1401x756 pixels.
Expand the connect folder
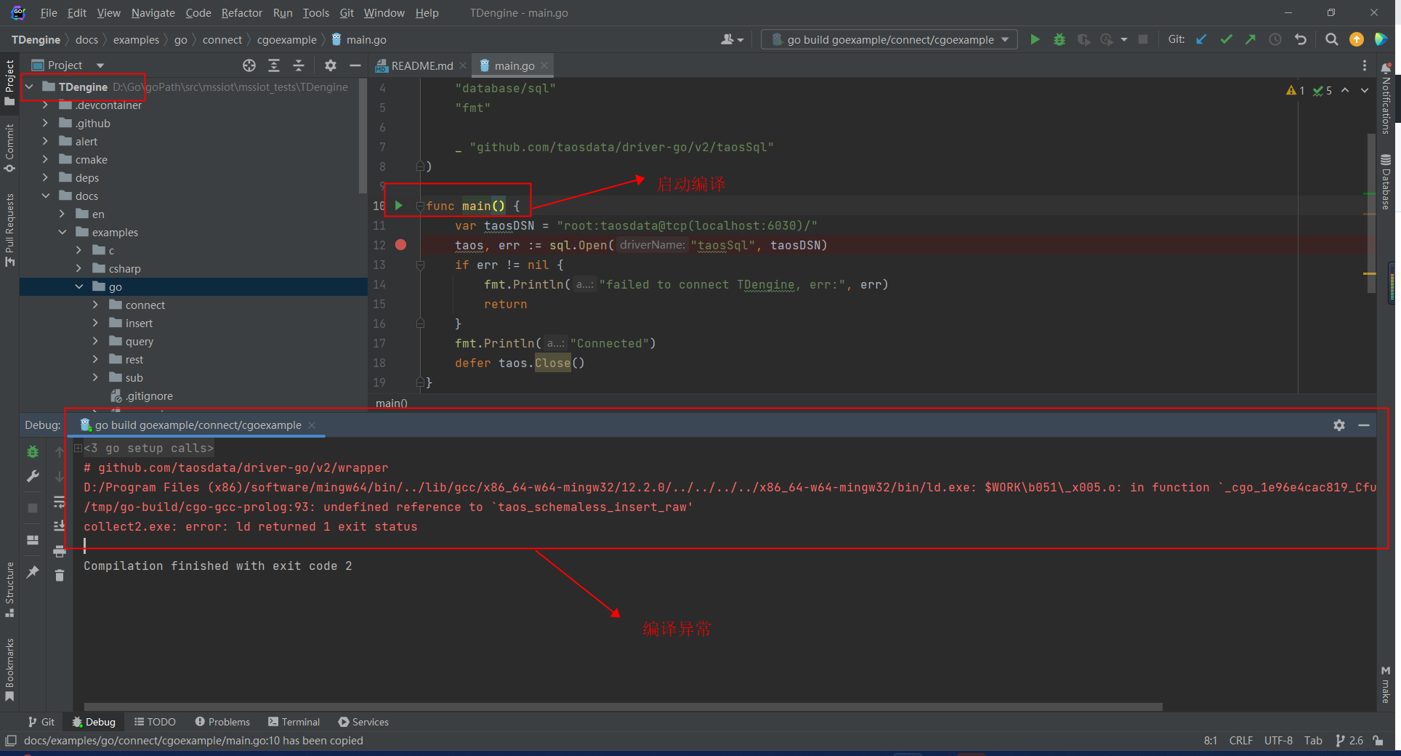[95, 305]
